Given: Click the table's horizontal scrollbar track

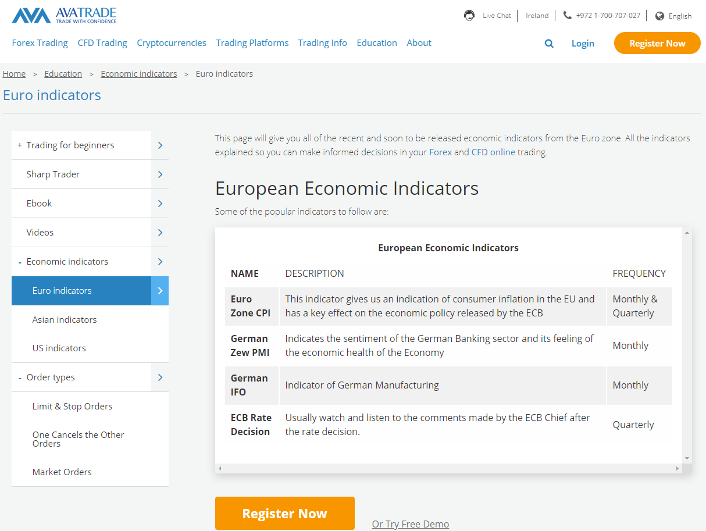Looking at the screenshot, I should click(x=448, y=468).
